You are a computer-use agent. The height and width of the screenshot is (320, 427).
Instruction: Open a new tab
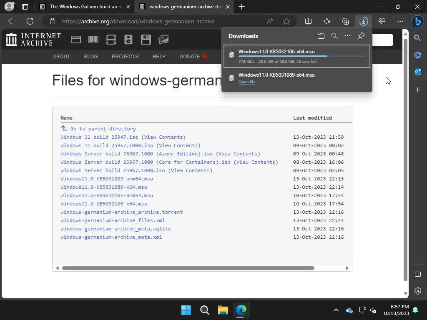click(x=241, y=7)
